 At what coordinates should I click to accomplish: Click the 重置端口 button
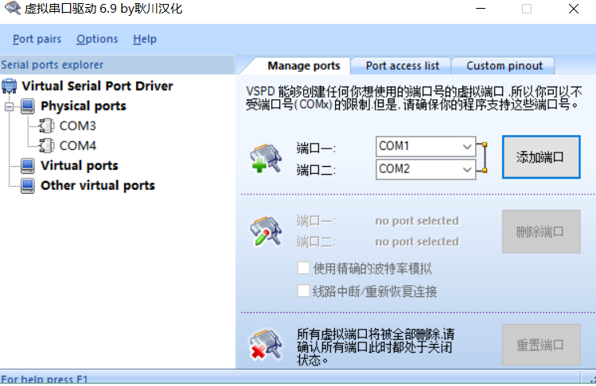tap(541, 345)
